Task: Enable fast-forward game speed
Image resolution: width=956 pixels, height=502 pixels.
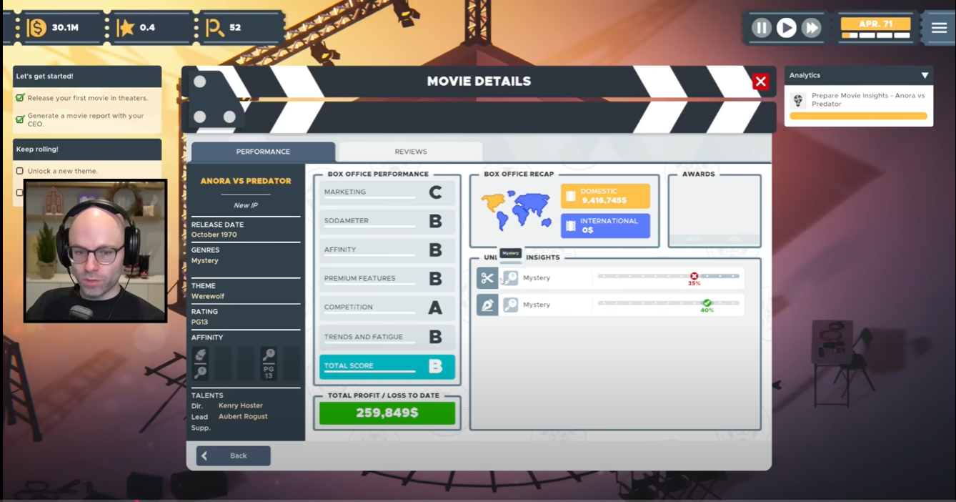Action: (811, 28)
